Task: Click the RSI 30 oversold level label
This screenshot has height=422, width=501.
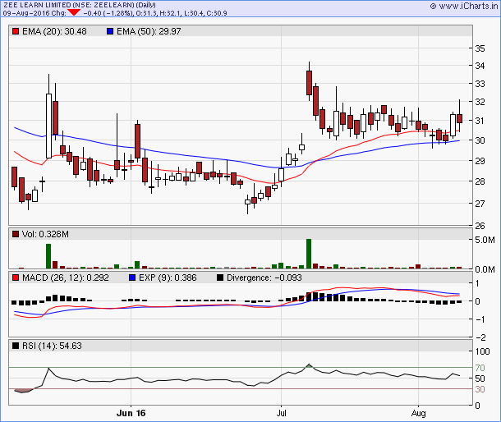Action: 480,389
